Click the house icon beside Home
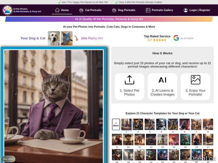 57,10
